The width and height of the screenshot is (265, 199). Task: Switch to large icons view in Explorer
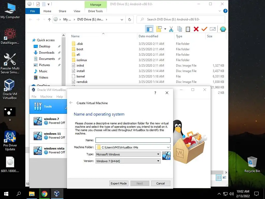pos(224,177)
